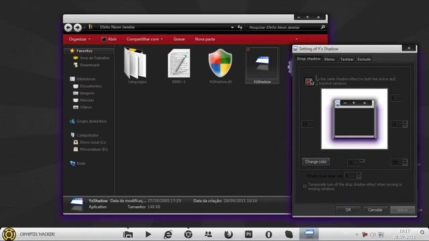This screenshot has width=429, height=241.
Task: Launch Internet Explorer from the taskbar
Action: click(x=168, y=234)
